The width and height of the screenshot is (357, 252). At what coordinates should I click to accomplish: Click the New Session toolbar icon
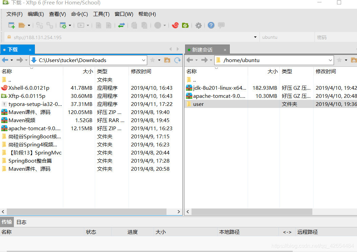pyautogui.click(x=12, y=25)
